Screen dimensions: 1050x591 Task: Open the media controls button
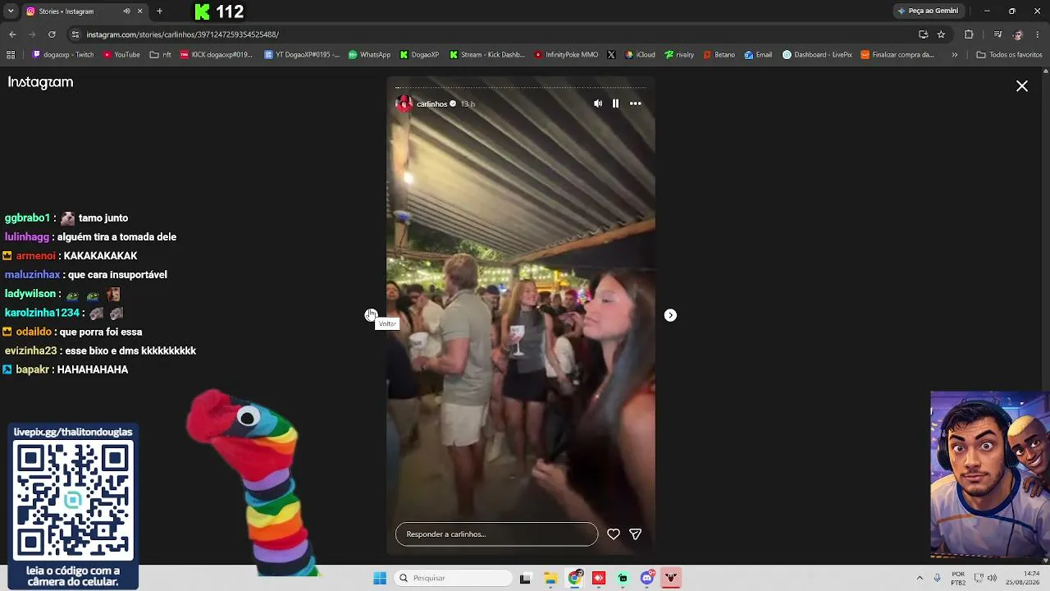click(x=997, y=34)
